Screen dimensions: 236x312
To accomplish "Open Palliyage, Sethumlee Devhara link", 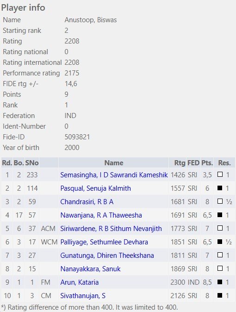I will [104, 242].
